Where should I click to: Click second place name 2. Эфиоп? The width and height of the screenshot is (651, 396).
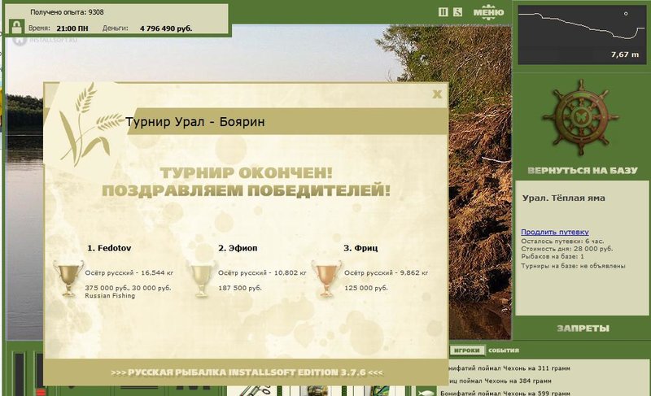[238, 248]
